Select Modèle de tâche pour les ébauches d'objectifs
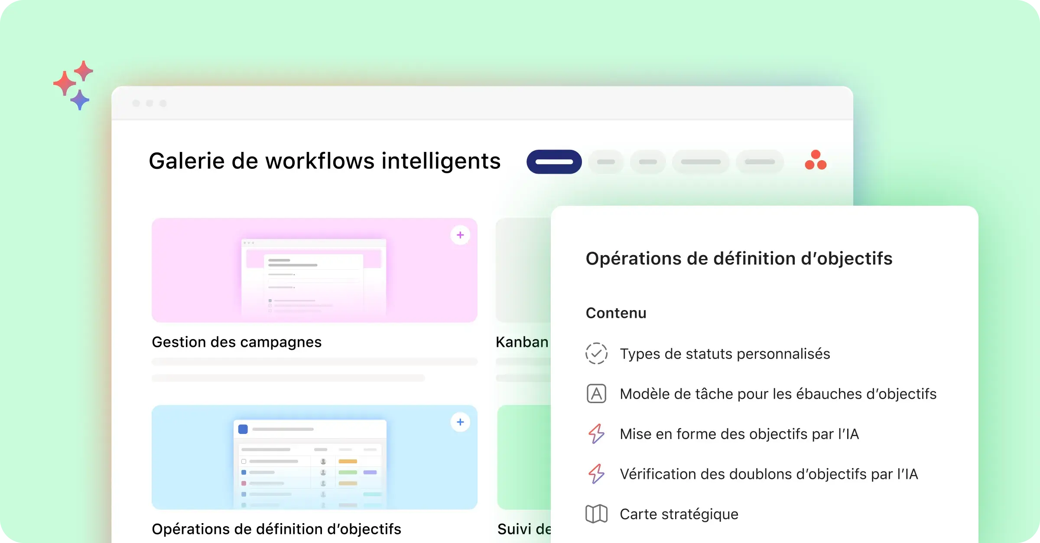Image resolution: width=1040 pixels, height=543 pixels. point(778,394)
